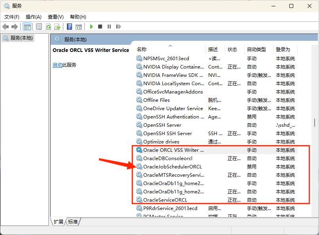Viewport: 319px width, 235px height.
Task: Stop service with the square icon
Action: (x=100, y=27)
